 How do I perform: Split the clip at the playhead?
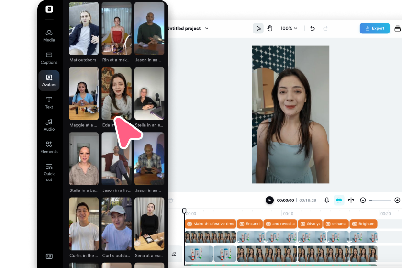(x=351, y=201)
